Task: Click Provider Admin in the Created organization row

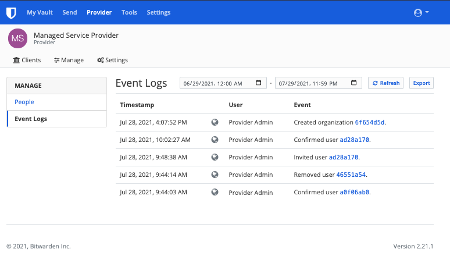Action: pyautogui.click(x=251, y=122)
